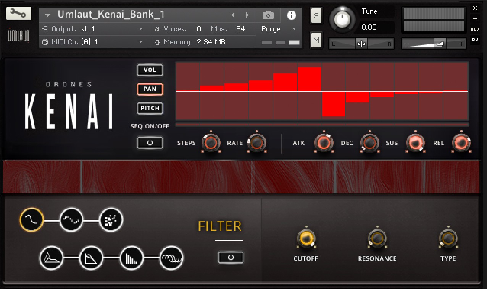Click the L/R pan slider

point(361,44)
